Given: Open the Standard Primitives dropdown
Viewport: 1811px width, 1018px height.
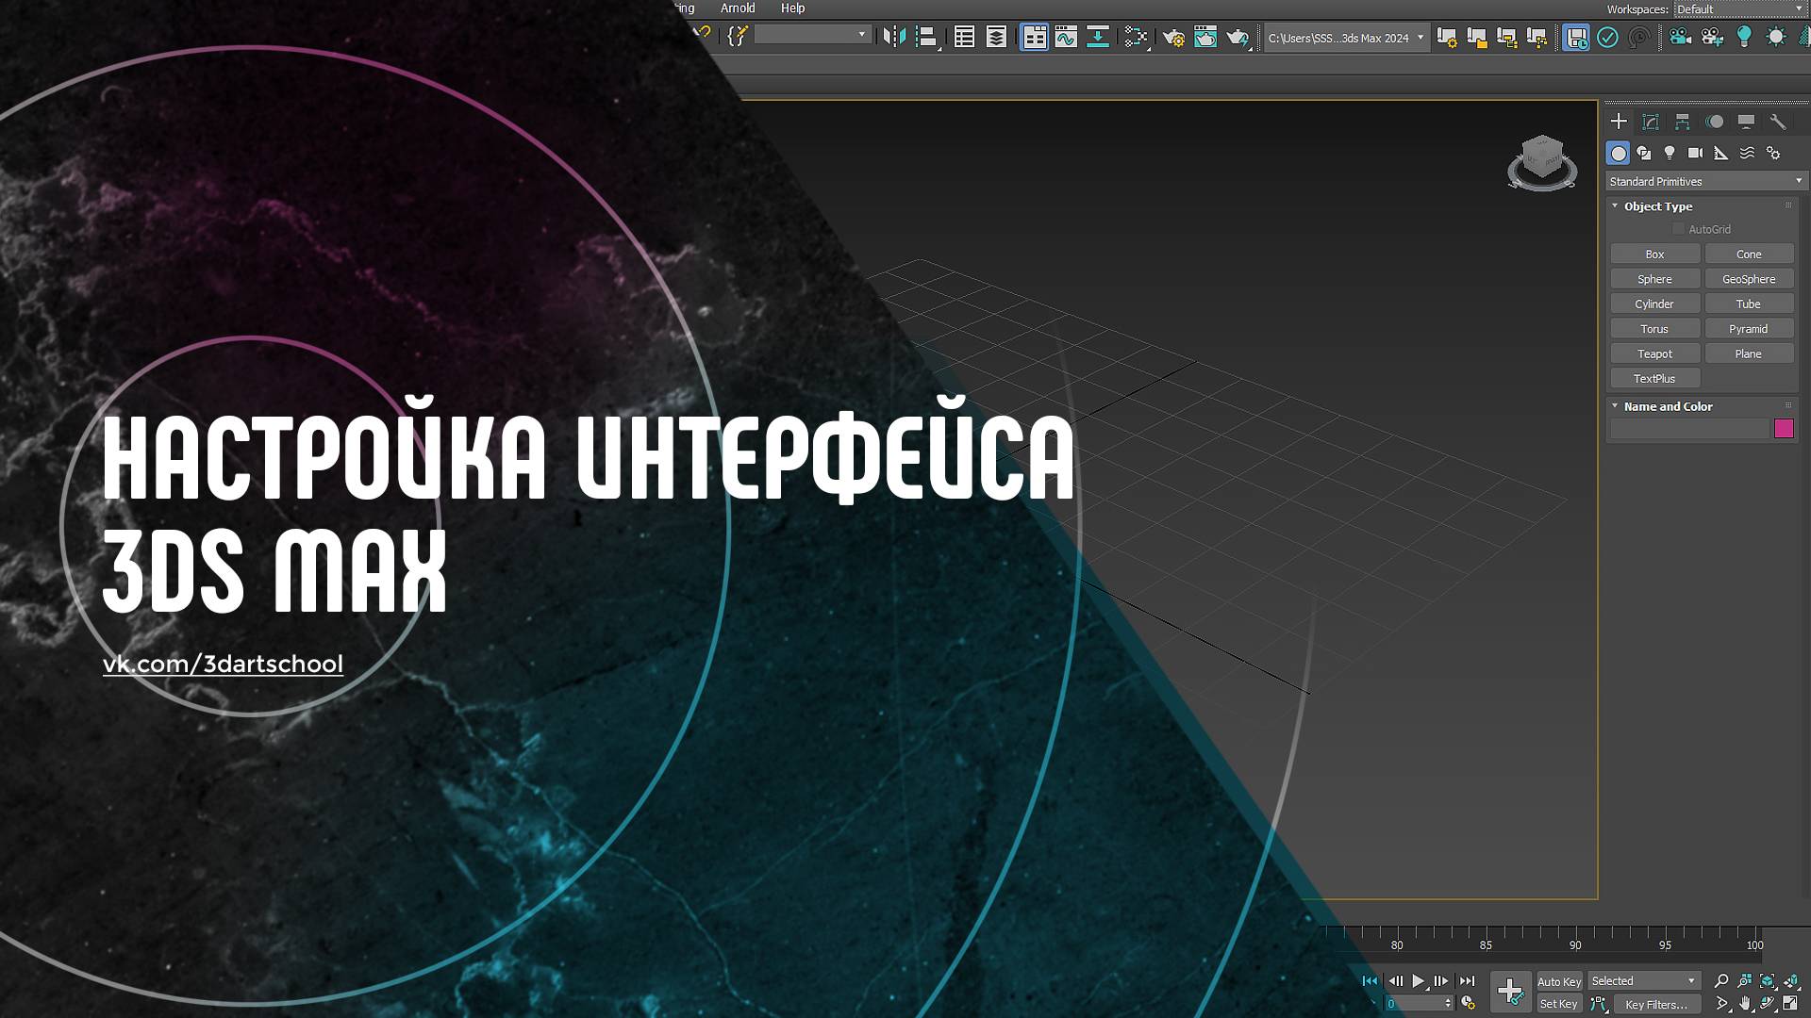Looking at the screenshot, I should click(x=1705, y=181).
